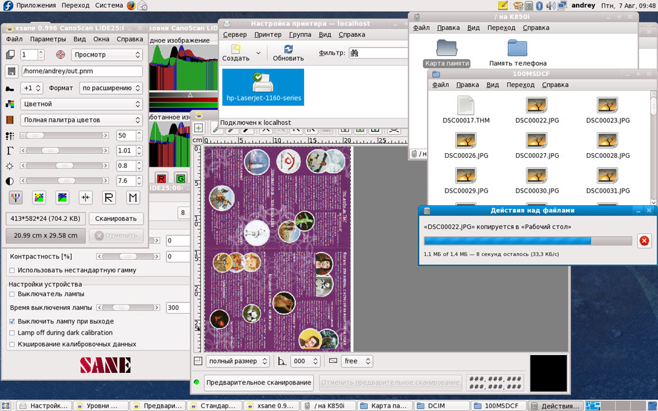Image resolution: width=658 pixels, height=411 pixels.
Task: Click the brightness slider with value 0.8
Action: tap(64, 166)
